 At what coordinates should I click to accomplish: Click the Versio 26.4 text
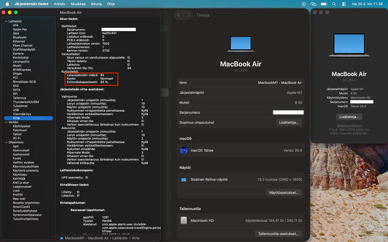[293, 150]
